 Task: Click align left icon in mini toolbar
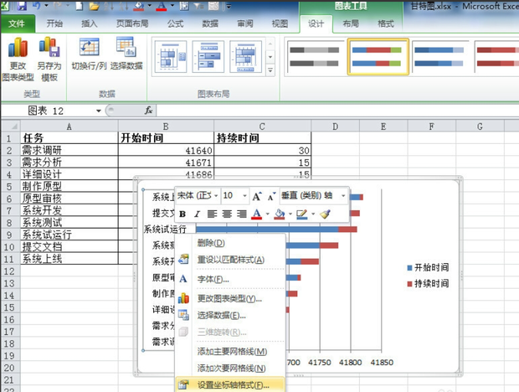point(212,214)
